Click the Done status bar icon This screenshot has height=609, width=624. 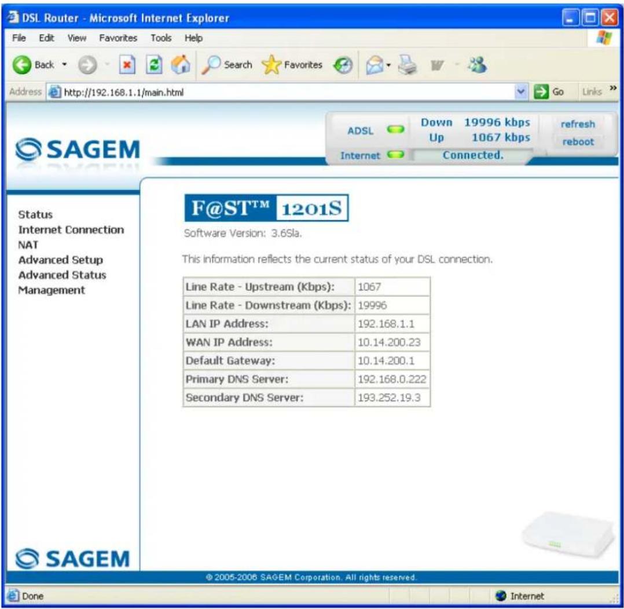13,596
